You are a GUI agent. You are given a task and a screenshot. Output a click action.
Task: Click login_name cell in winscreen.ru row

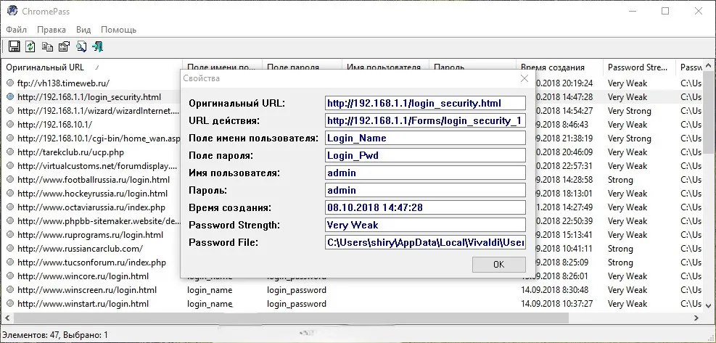tap(210, 289)
